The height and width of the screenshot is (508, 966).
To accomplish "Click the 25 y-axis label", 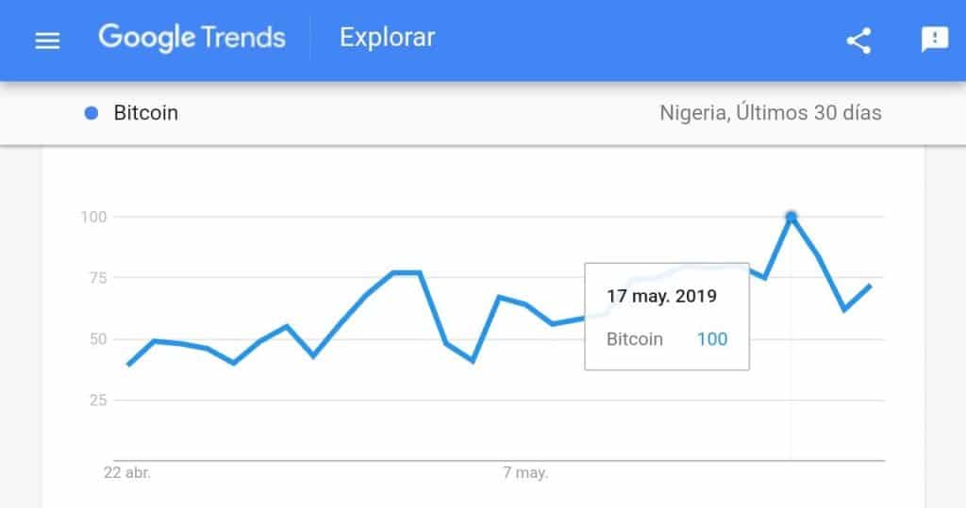I will 98,401.
